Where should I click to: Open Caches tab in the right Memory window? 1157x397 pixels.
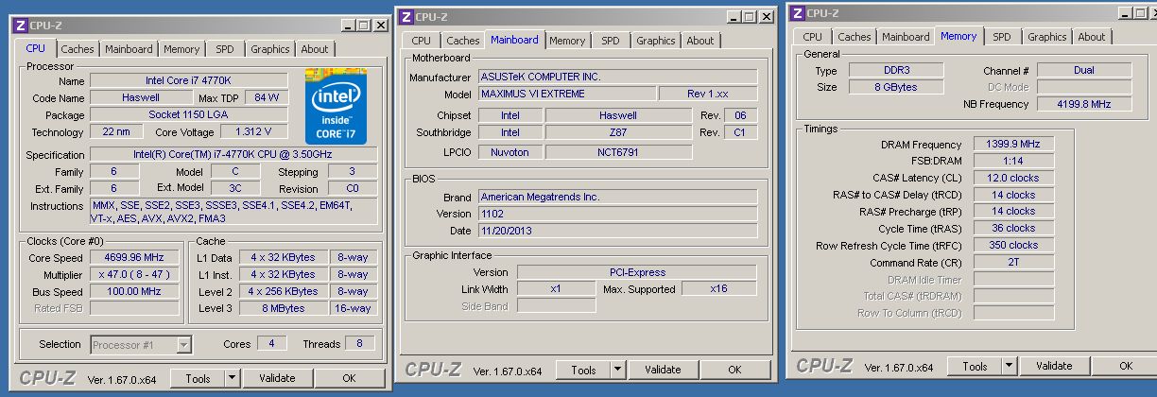pyautogui.click(x=855, y=37)
